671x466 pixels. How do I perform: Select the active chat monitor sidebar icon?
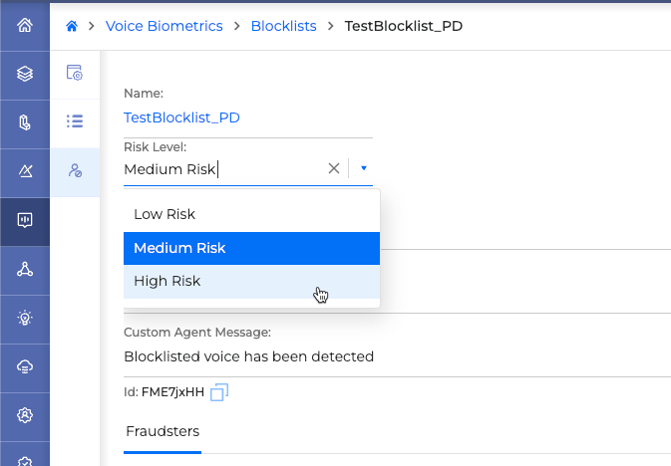25,220
